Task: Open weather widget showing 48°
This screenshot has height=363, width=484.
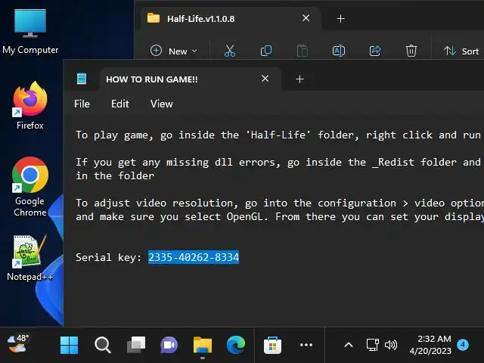Action: click(18, 343)
